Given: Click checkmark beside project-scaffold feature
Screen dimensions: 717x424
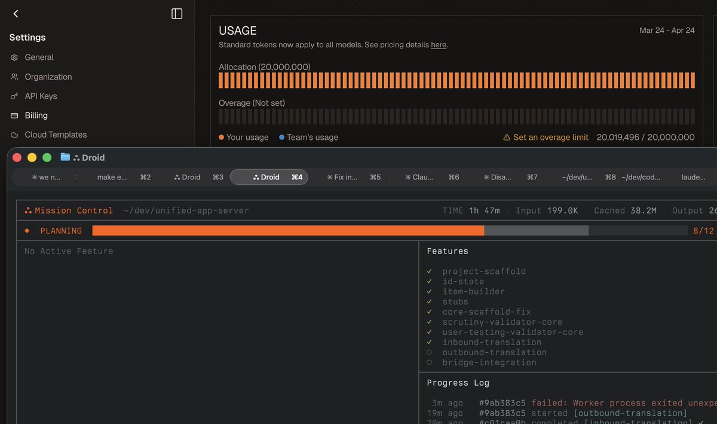Looking at the screenshot, I should 430,272.
